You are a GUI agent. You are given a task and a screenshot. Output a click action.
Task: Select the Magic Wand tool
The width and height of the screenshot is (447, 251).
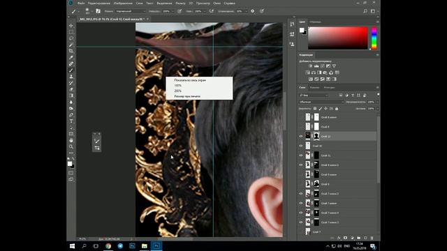[x=71, y=45]
